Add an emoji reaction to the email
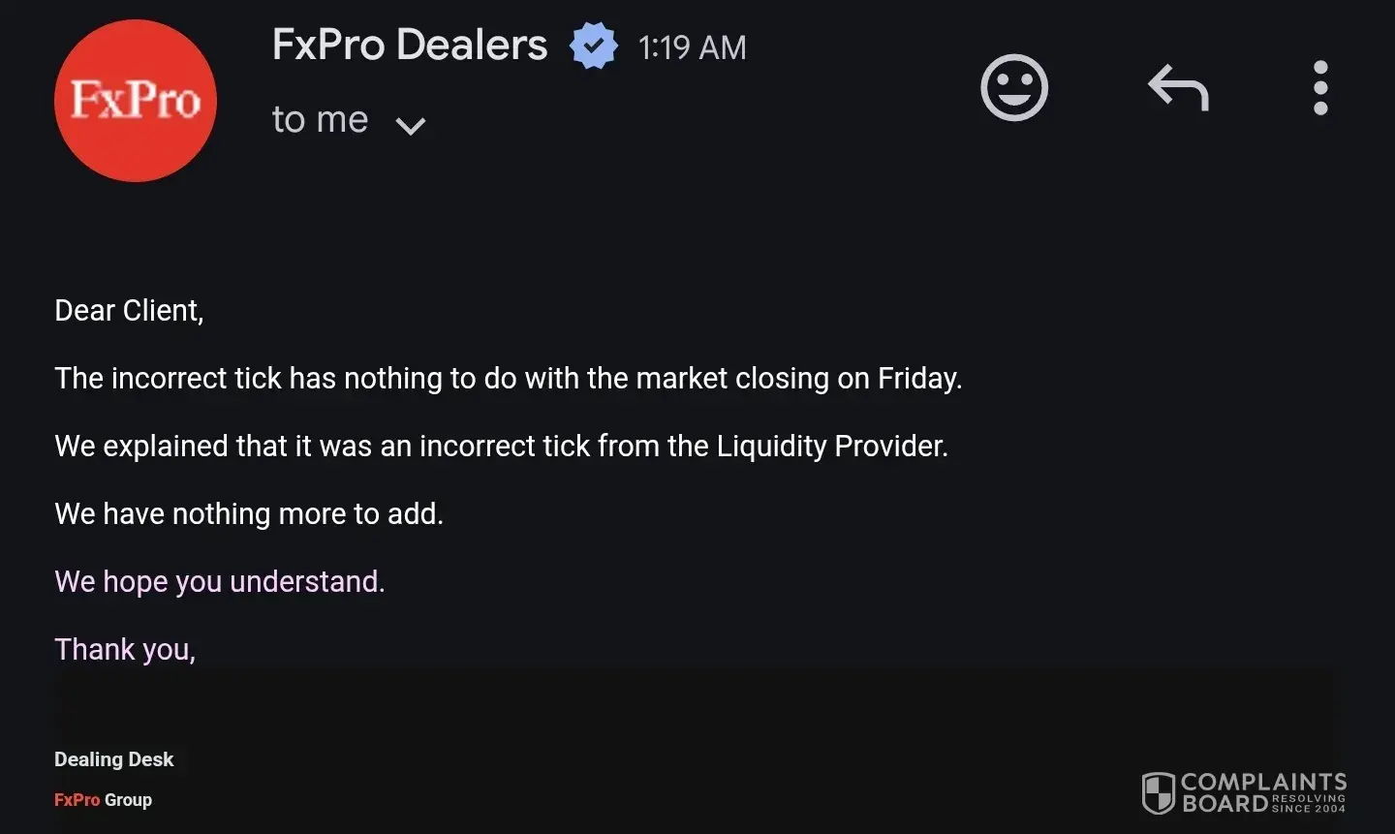 pos(1014,88)
